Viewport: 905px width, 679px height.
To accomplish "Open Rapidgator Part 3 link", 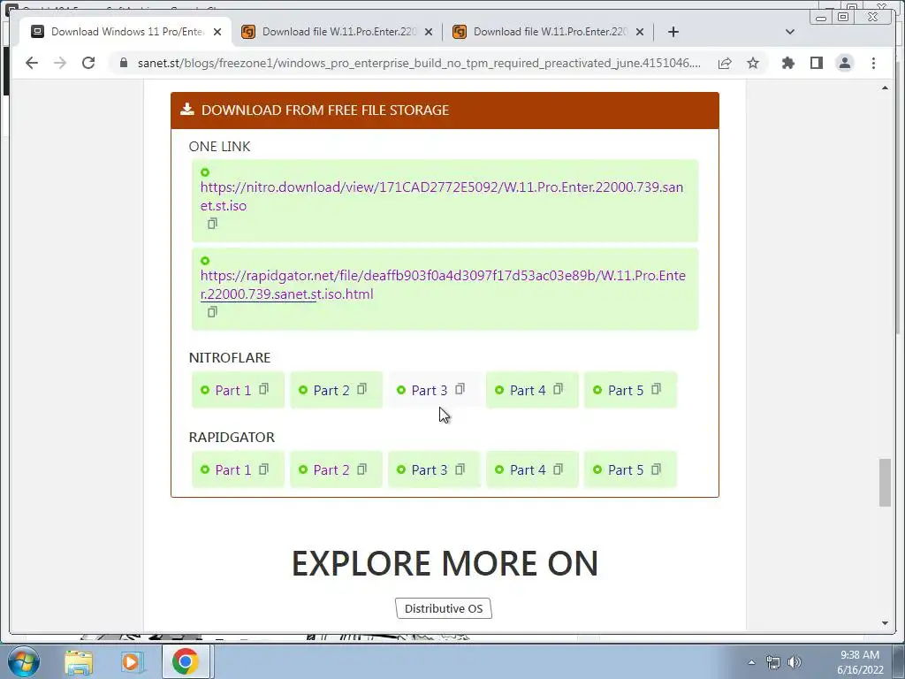I will [429, 470].
